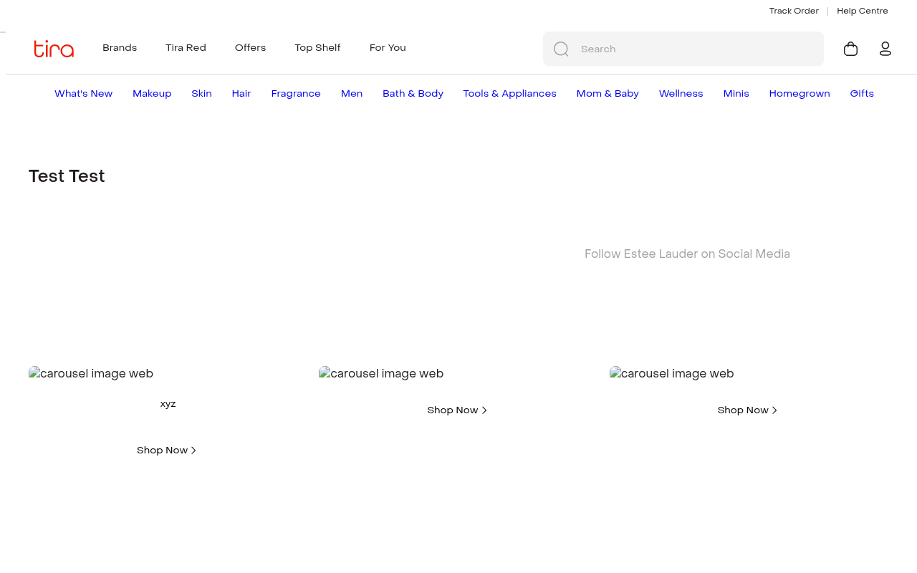The image size is (917, 573).
Task: Go to Men category
Action: (x=352, y=94)
